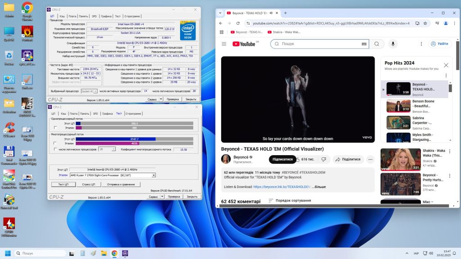Click the YouTube magnifier search button

[x=377, y=44]
